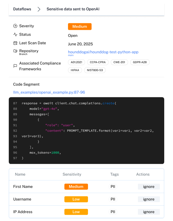Click the CWE-201 framework chip
The width and height of the screenshot is (173, 221).
(119, 62)
